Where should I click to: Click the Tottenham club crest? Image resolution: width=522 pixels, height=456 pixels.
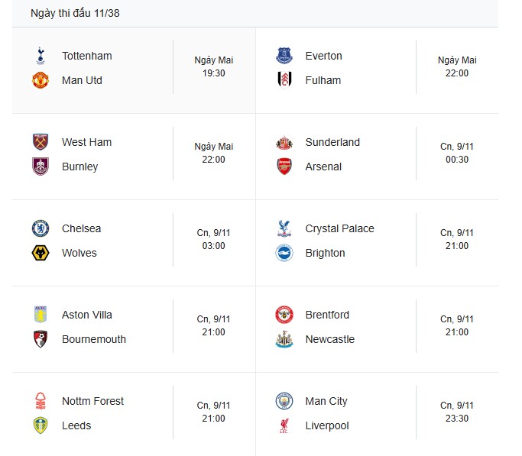pyautogui.click(x=41, y=56)
